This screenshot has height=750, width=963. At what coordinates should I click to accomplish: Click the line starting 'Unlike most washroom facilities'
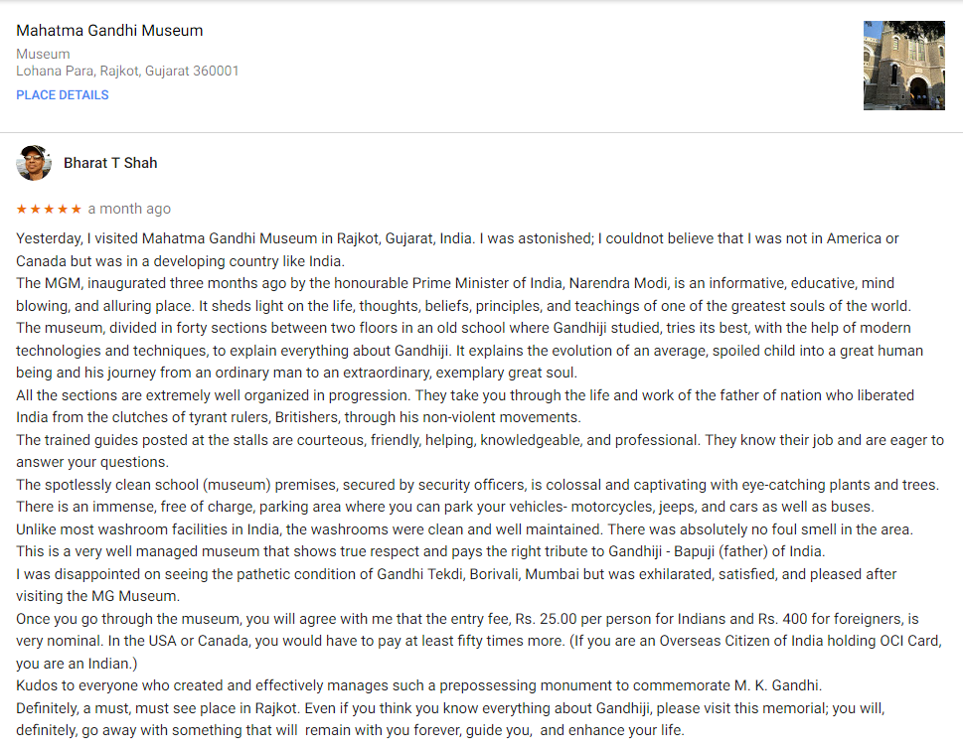(464, 529)
